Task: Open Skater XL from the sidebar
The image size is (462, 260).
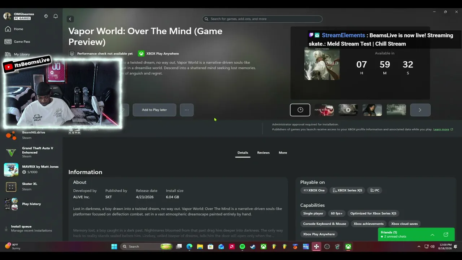Action: pos(31,186)
